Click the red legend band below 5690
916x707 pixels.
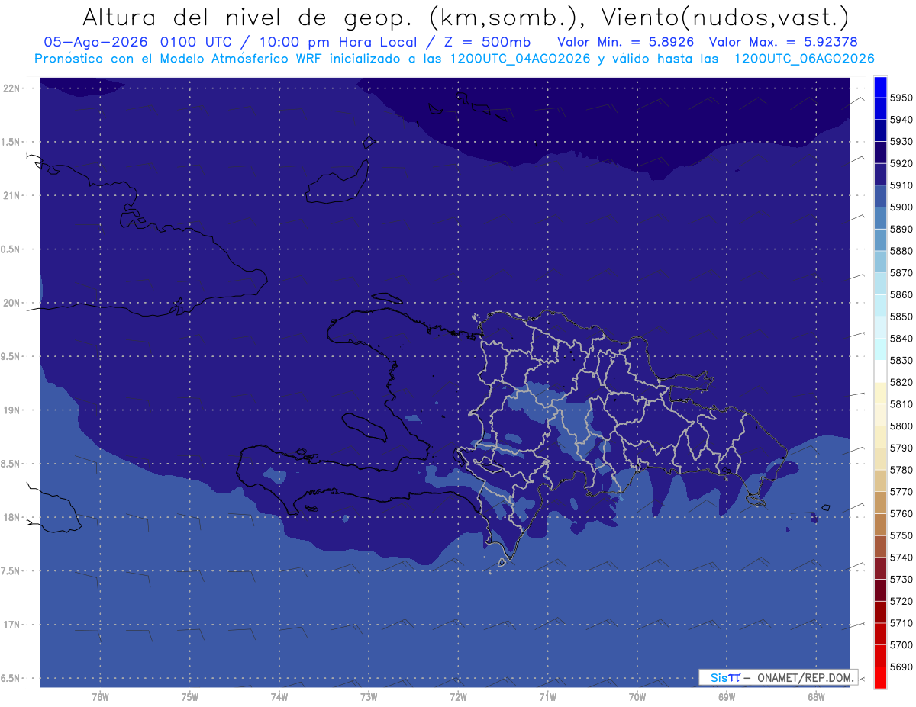click(x=879, y=677)
